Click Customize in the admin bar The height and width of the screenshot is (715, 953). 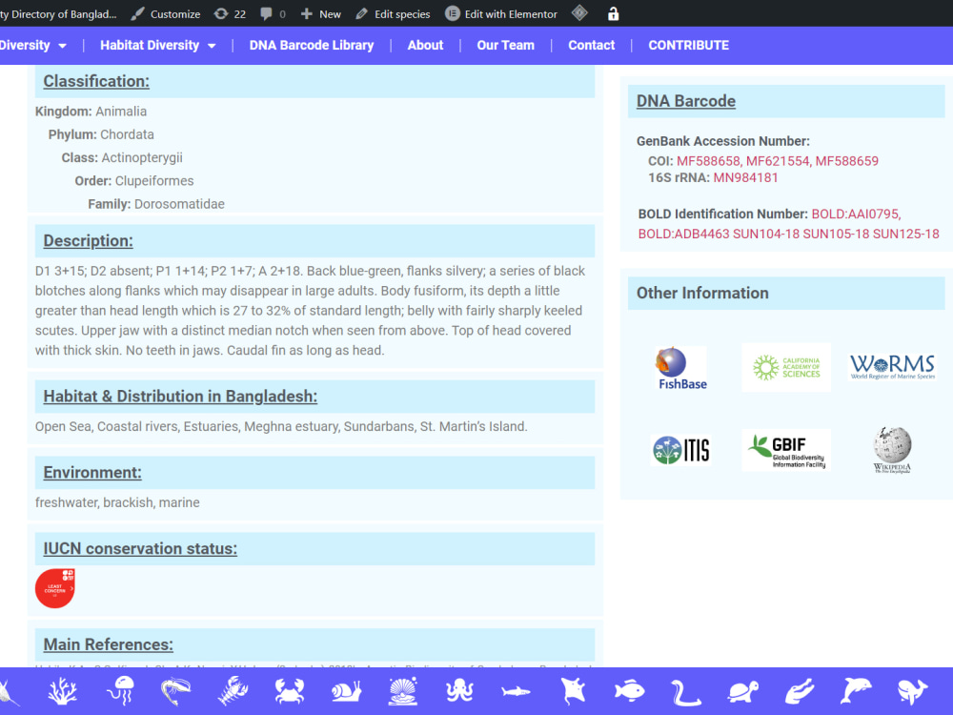click(165, 13)
